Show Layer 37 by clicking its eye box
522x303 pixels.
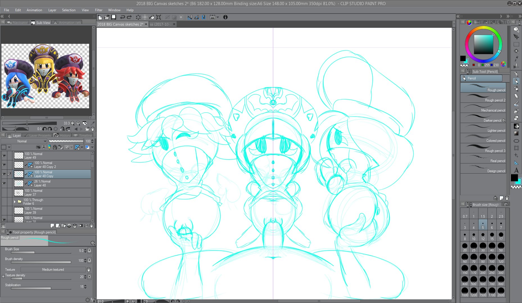[4, 193]
